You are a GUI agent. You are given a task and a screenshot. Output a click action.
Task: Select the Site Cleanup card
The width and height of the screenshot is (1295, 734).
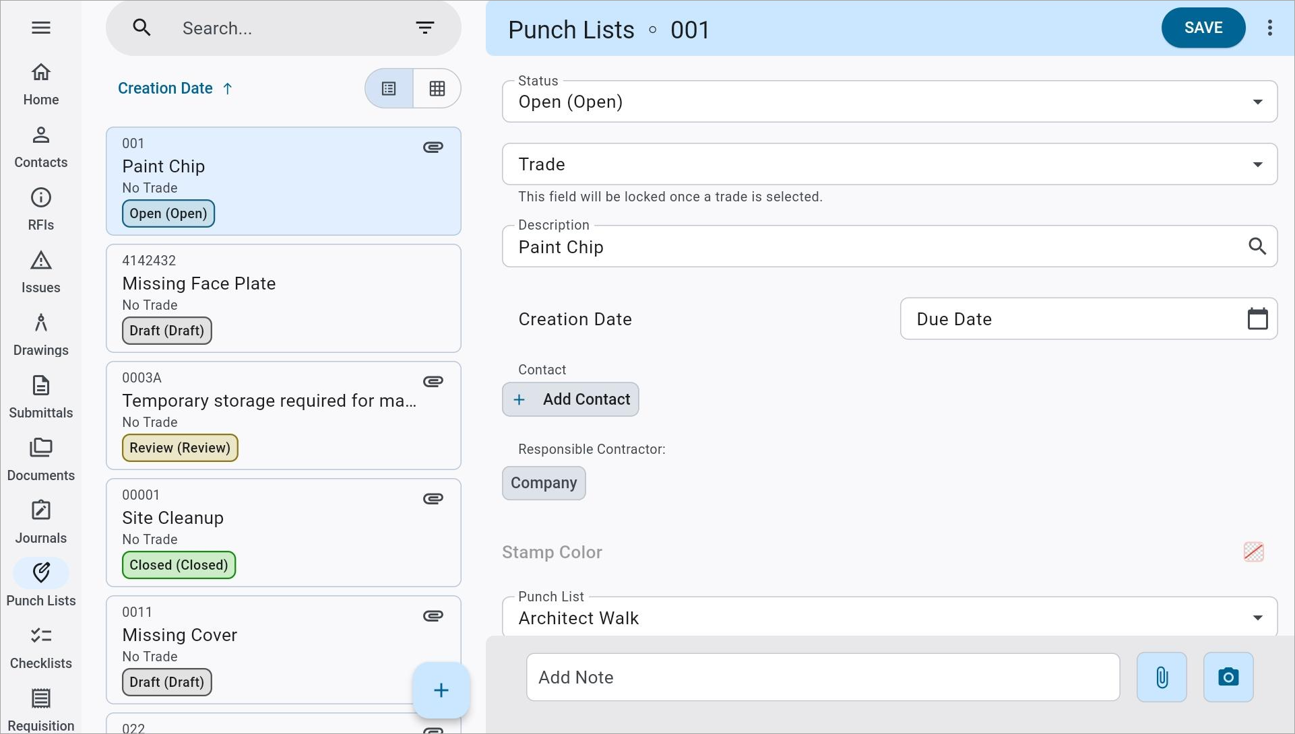coord(284,533)
